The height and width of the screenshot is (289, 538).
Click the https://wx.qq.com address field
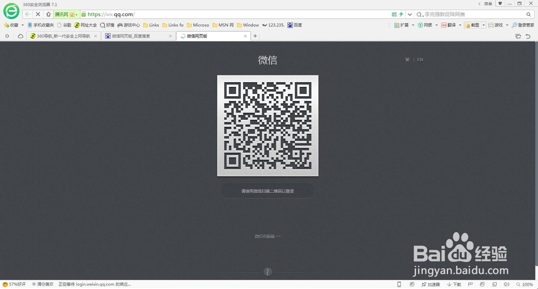coord(237,15)
